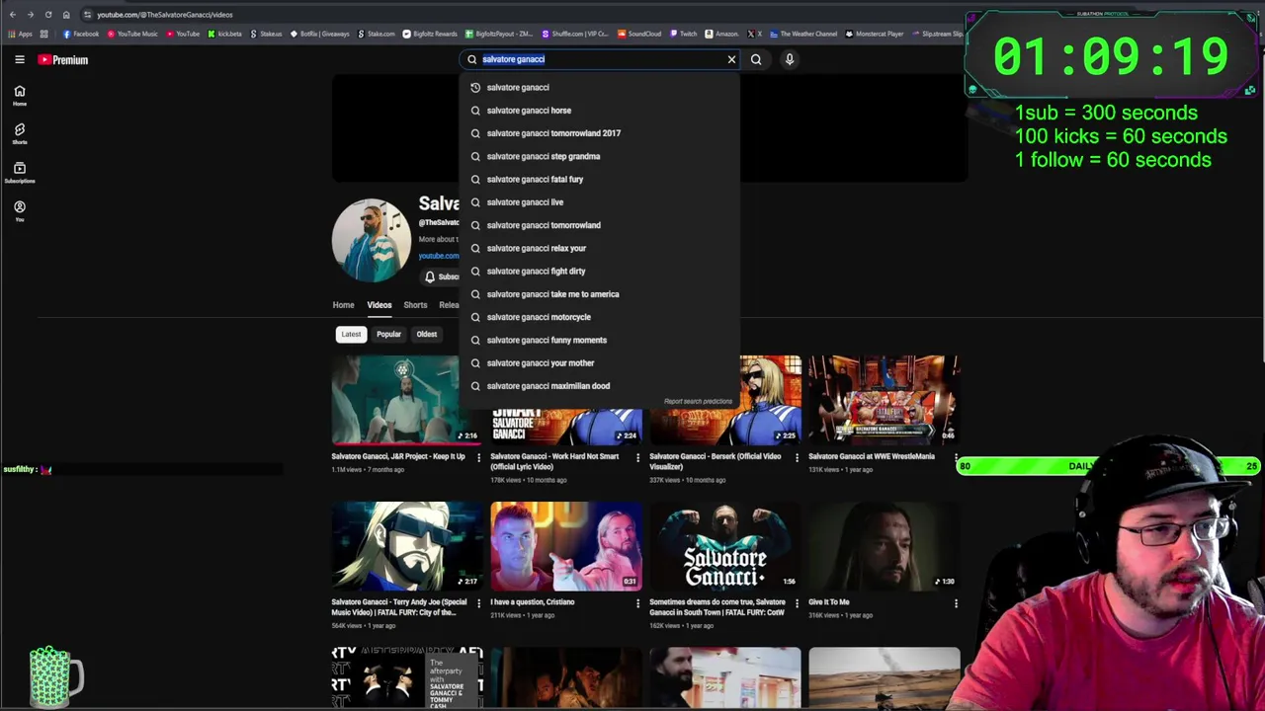Open options menu for 'Terry Andy Joe' video
The image size is (1265, 711).
[x=478, y=602]
